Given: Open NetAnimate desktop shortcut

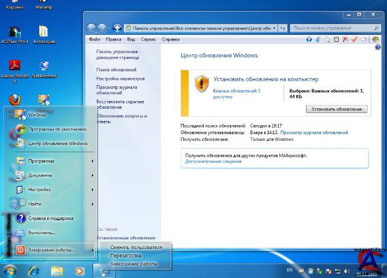Looking at the screenshot, I should (44, 66).
